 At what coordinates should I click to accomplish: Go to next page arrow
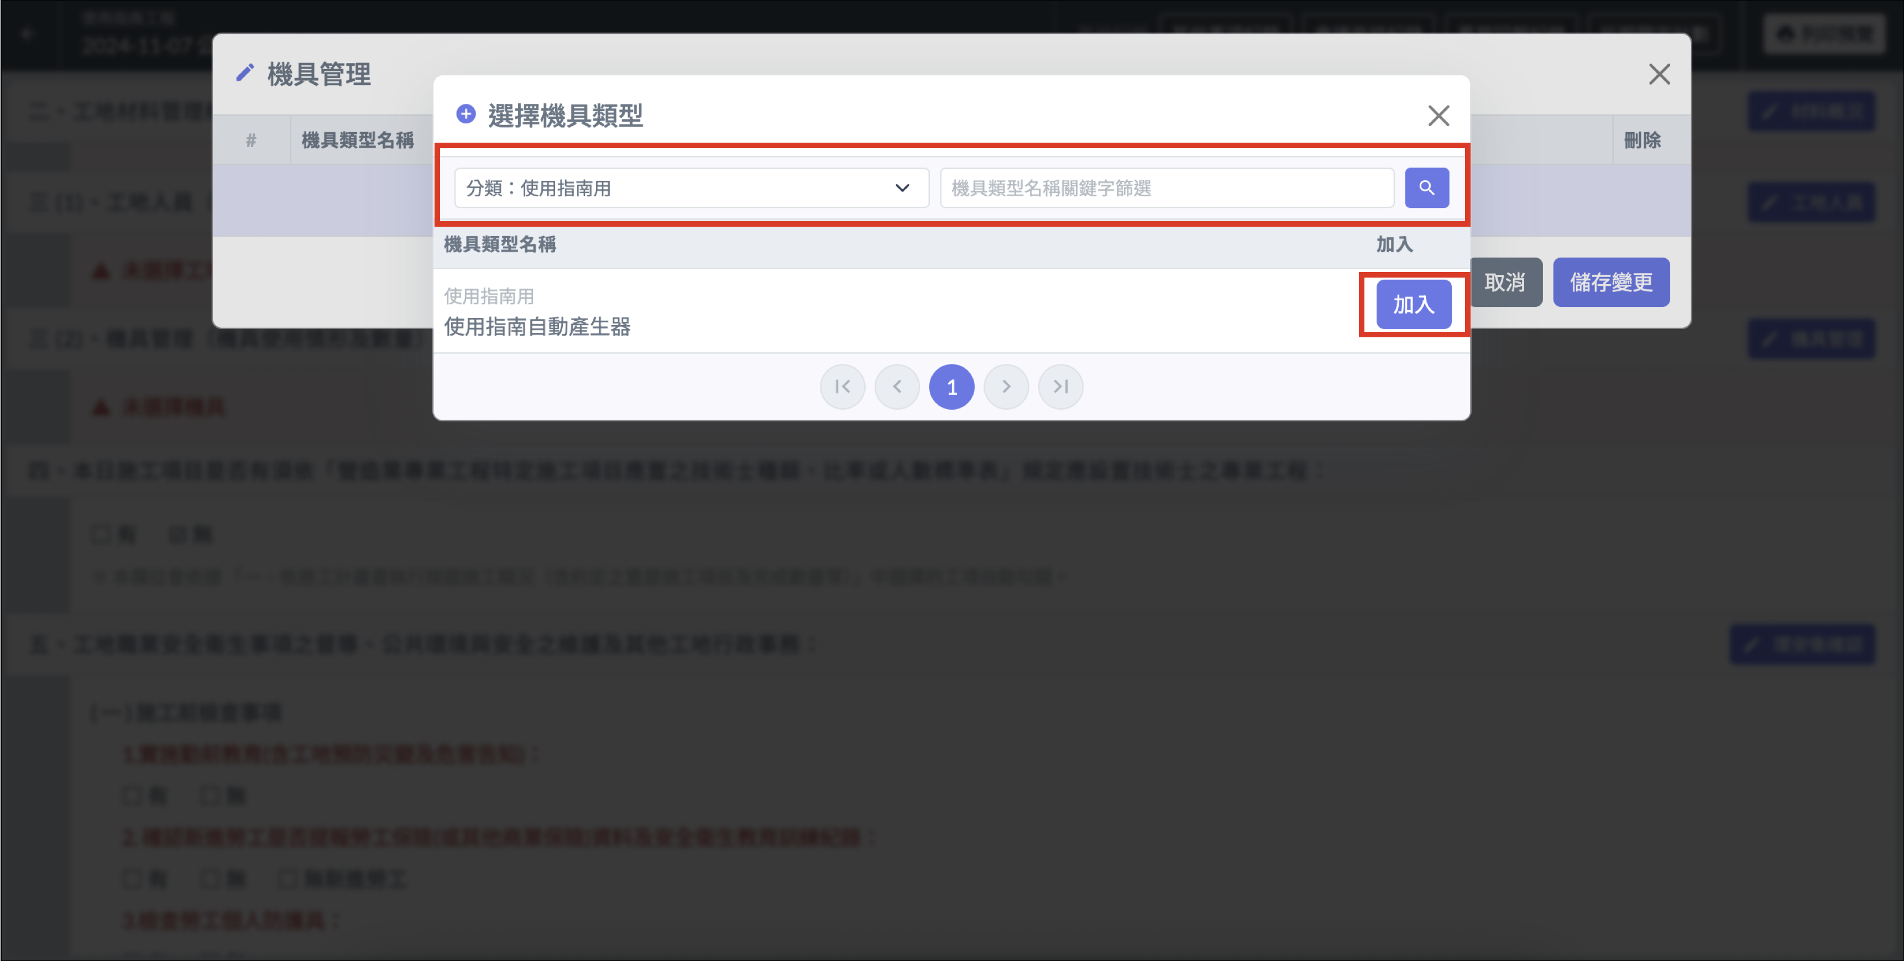tap(1006, 387)
